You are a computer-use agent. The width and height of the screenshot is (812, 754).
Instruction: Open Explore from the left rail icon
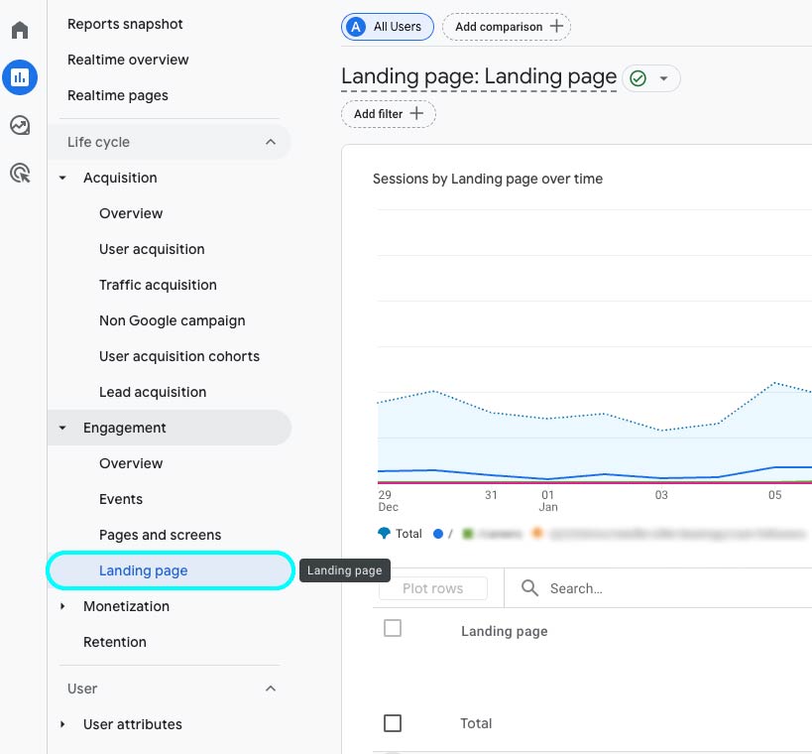pos(20,125)
